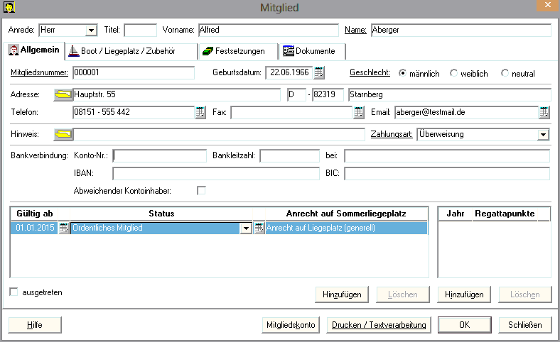Expand the Status dropdown for Ordentliches Mitglied
560x342 pixels.
[x=245, y=228]
